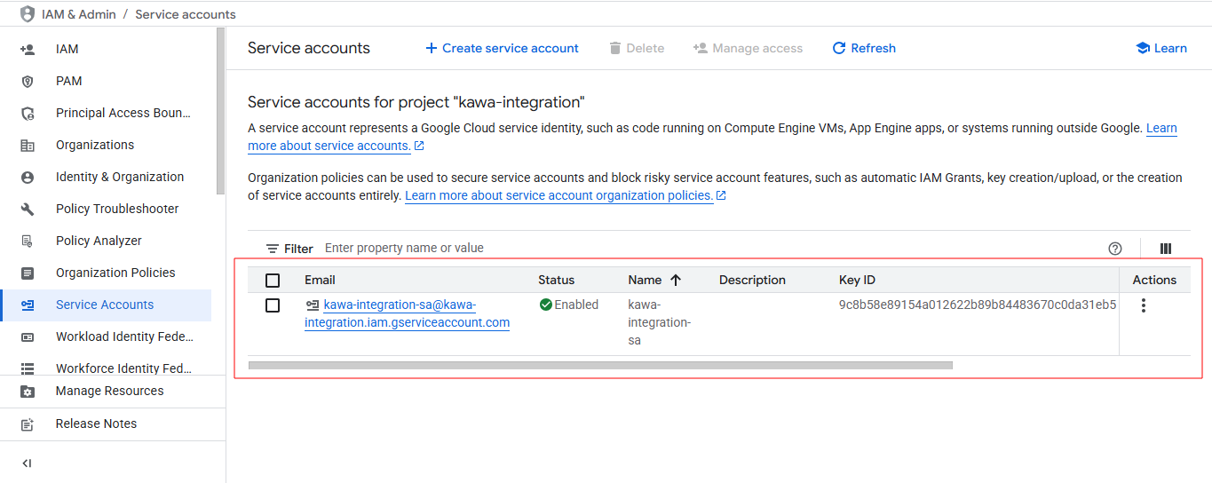Open Service Accounts in the sidebar

(x=105, y=305)
